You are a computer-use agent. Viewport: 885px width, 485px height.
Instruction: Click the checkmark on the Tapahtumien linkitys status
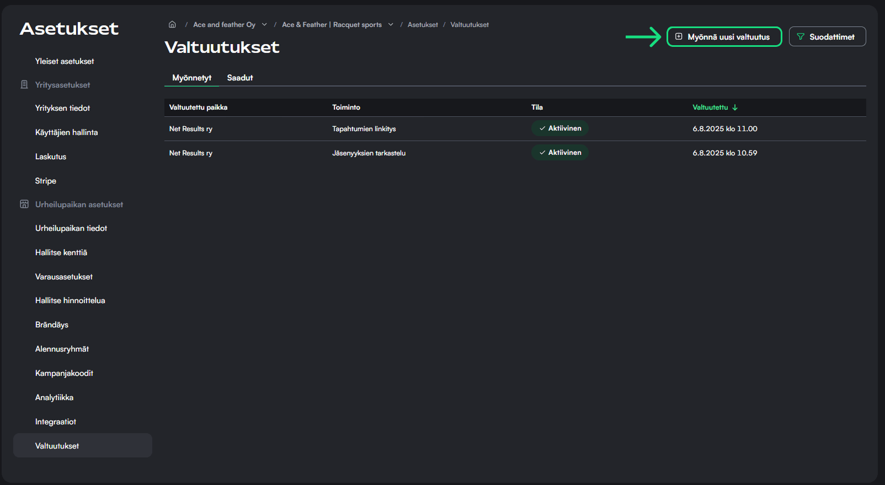(x=542, y=128)
